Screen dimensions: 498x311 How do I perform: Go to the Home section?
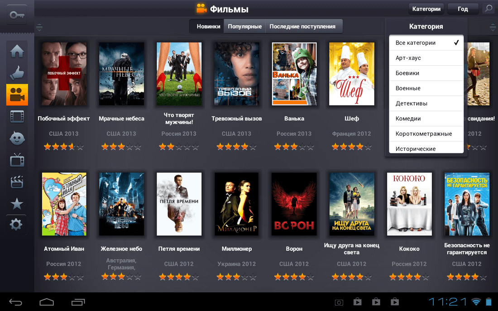click(x=17, y=51)
